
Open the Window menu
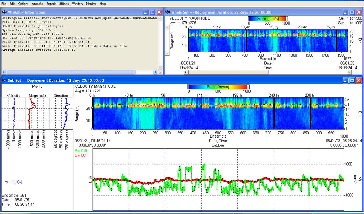point(77,4)
